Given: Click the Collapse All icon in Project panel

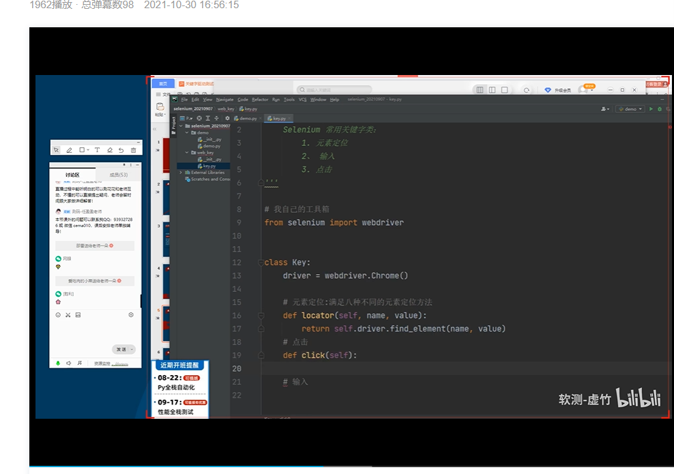Looking at the screenshot, I should point(216,118).
